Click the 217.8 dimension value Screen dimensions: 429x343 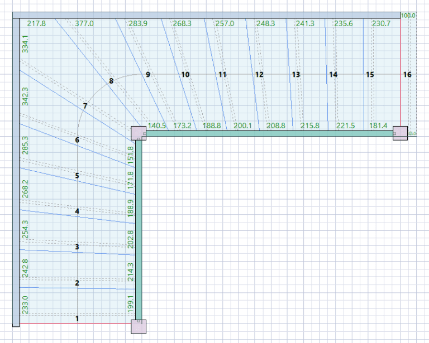click(x=36, y=23)
